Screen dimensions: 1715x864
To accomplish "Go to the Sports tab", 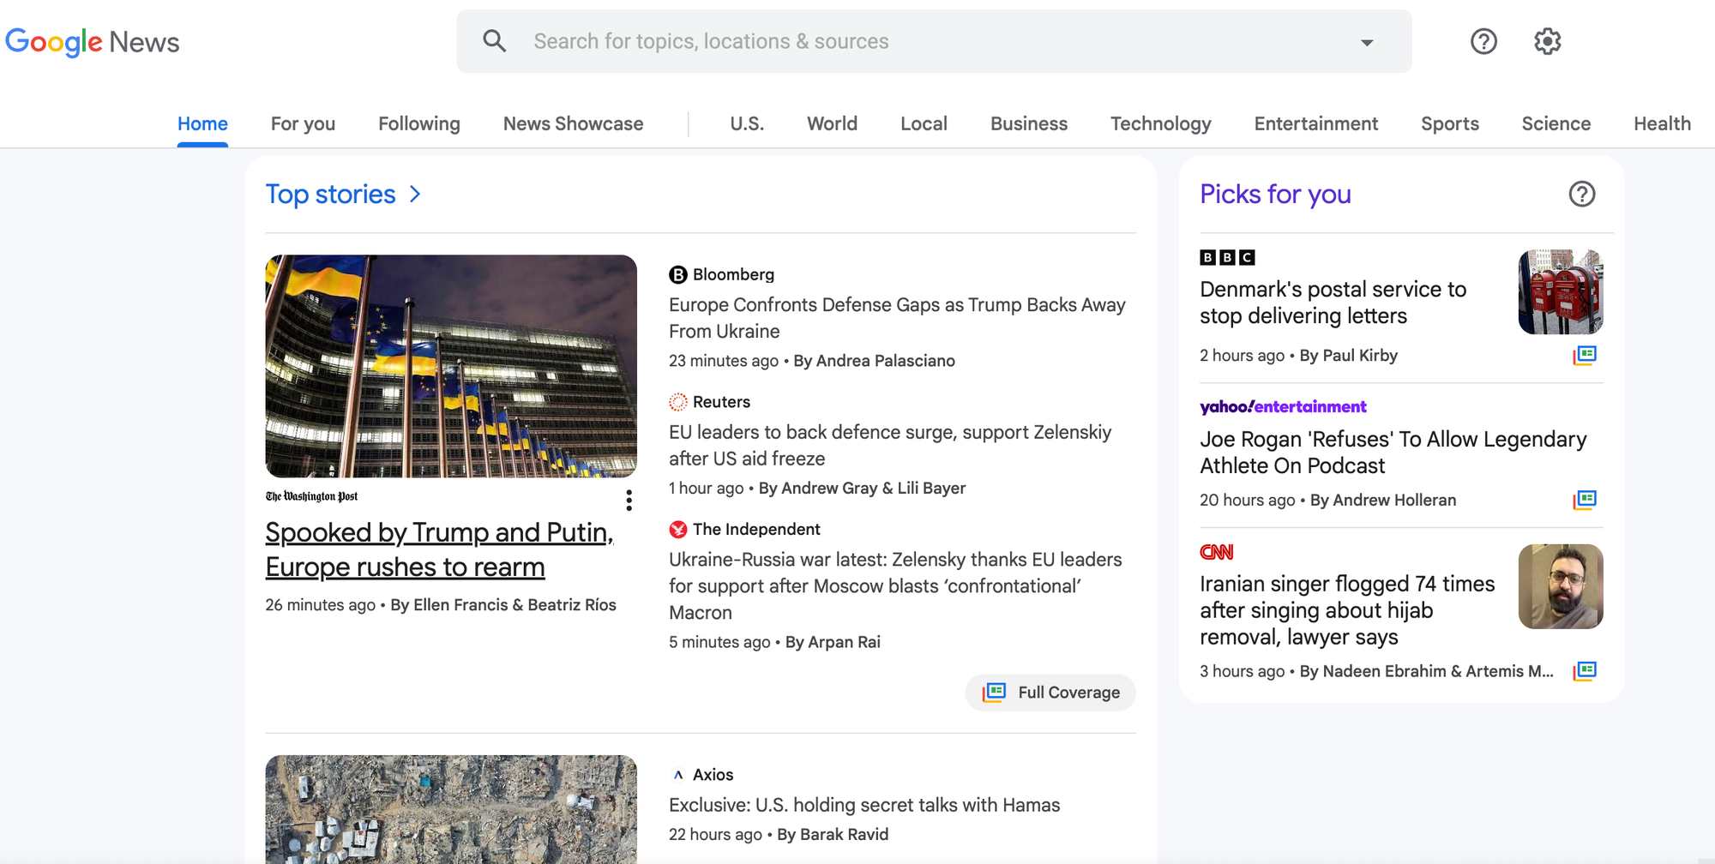I will (x=1449, y=123).
